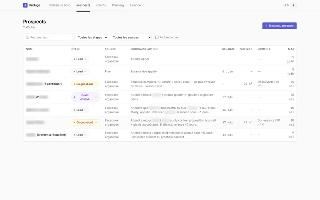Open Lead stage dropdown in 16 mai row
This screenshot has height=200, width=320.
coord(80,110)
